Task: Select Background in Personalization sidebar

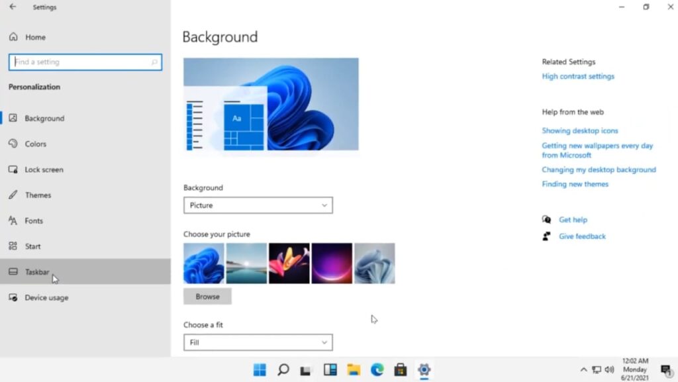Action: tap(85, 118)
